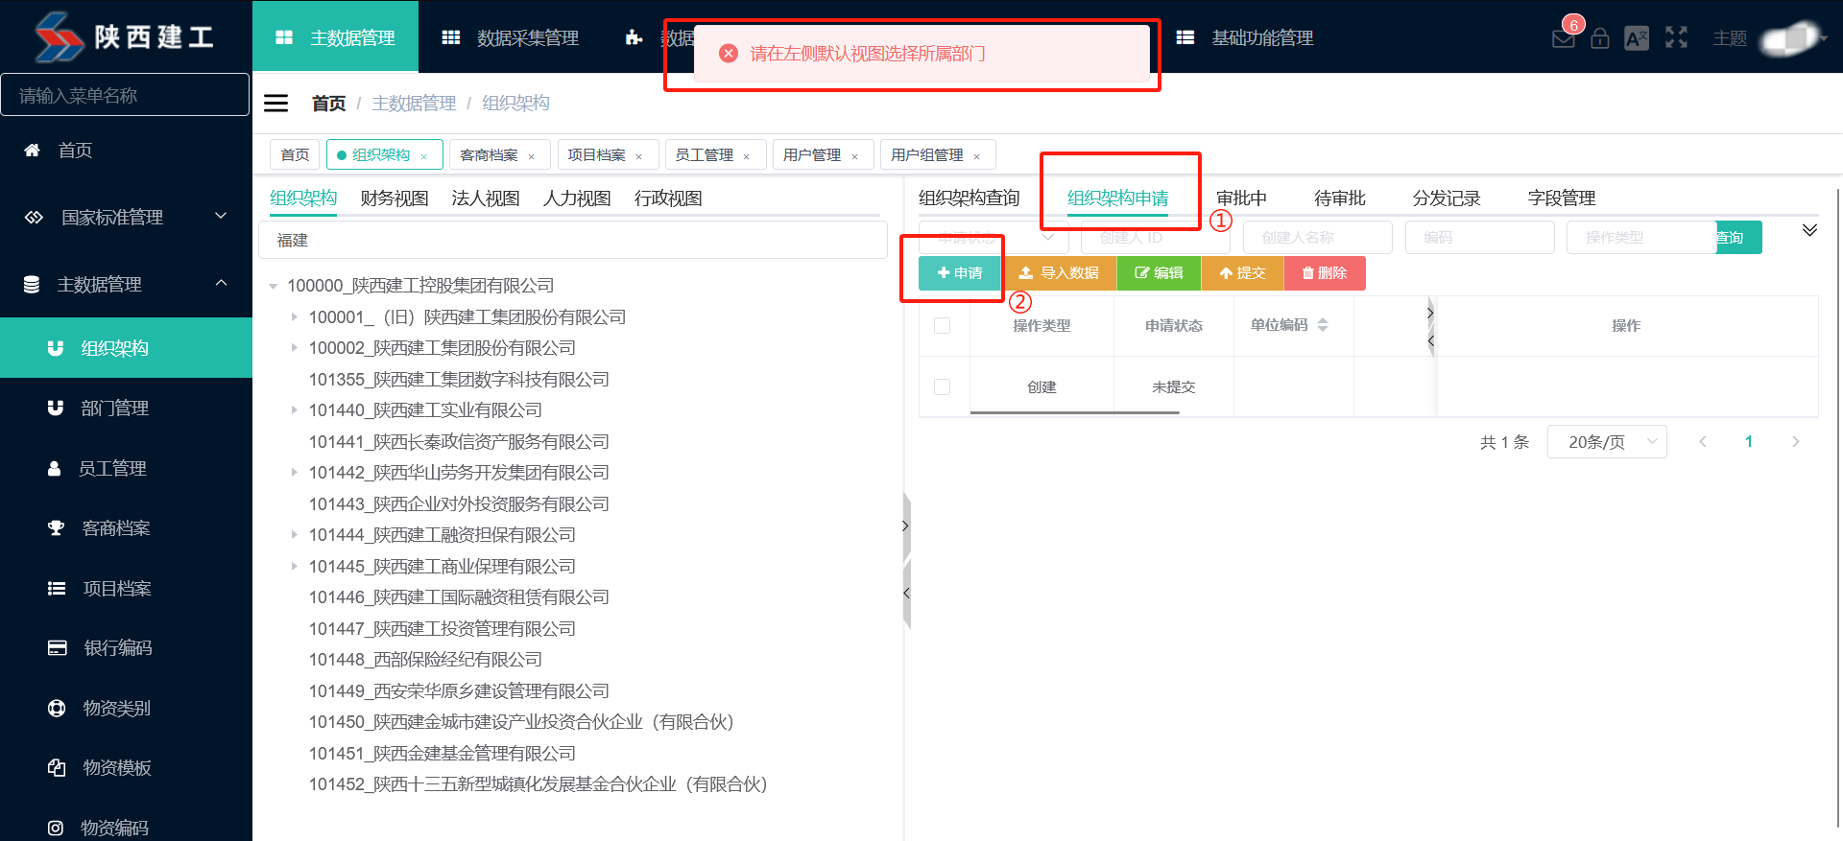
Task: Click the lock screen icon
Action: coord(1599,38)
